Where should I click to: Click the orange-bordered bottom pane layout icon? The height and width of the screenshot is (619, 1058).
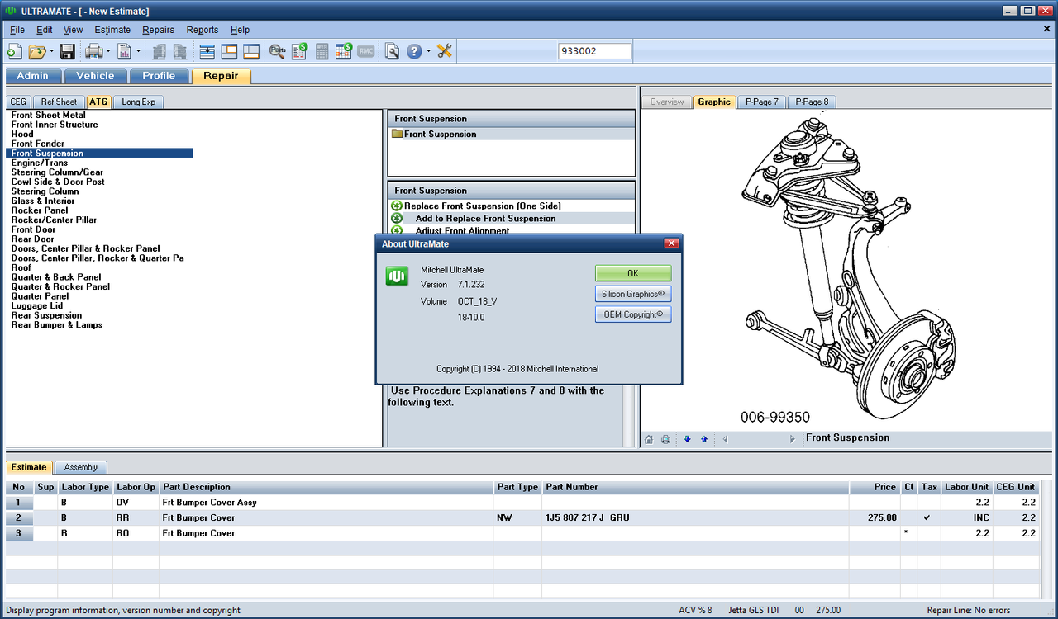[251, 51]
